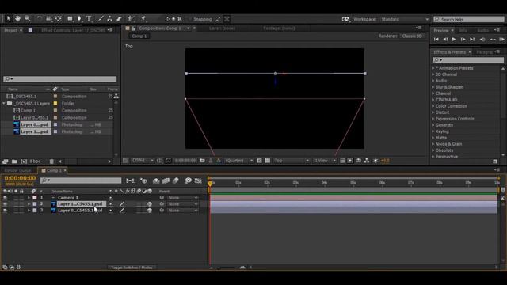
Task: Select the Brush tool
Action: click(x=101, y=19)
